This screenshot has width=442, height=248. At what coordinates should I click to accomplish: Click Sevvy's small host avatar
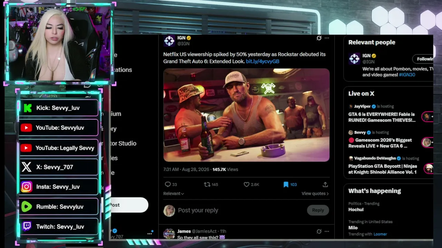click(351, 132)
